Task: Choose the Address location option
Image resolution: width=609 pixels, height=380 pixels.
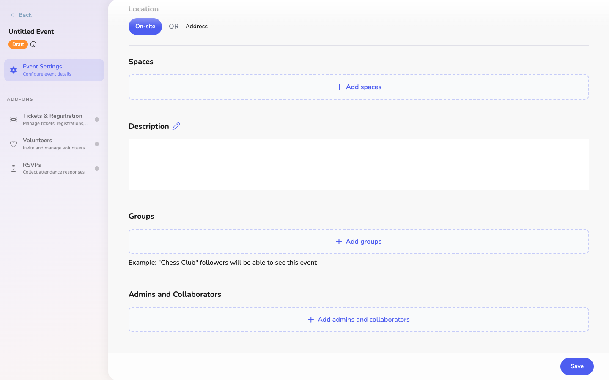Action: (196, 26)
